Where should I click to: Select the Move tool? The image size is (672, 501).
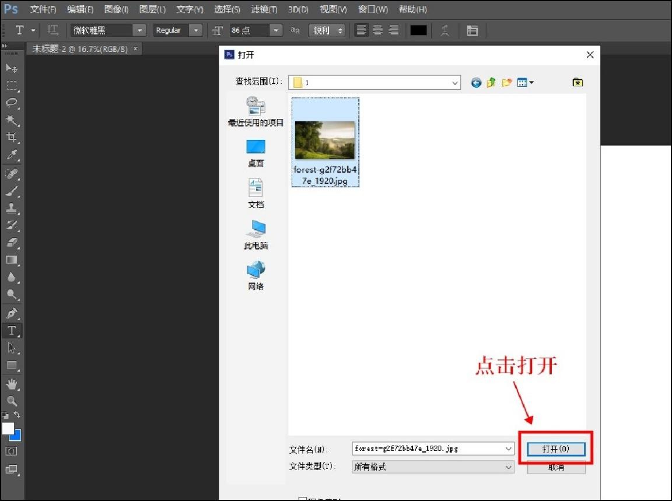[12, 68]
